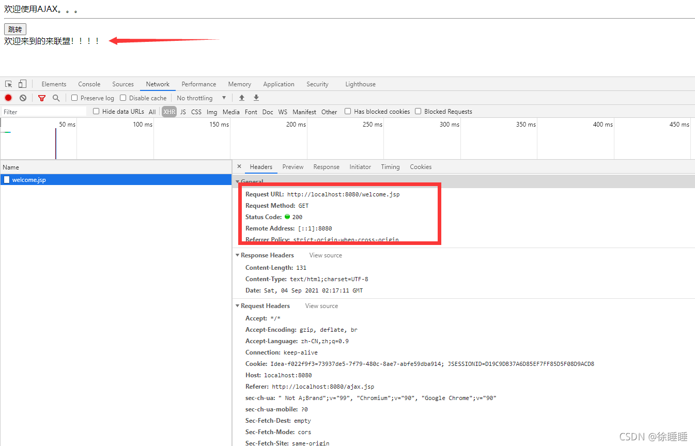695x446 pixels.
Task: Filter requests by Doc
Action: [268, 112]
